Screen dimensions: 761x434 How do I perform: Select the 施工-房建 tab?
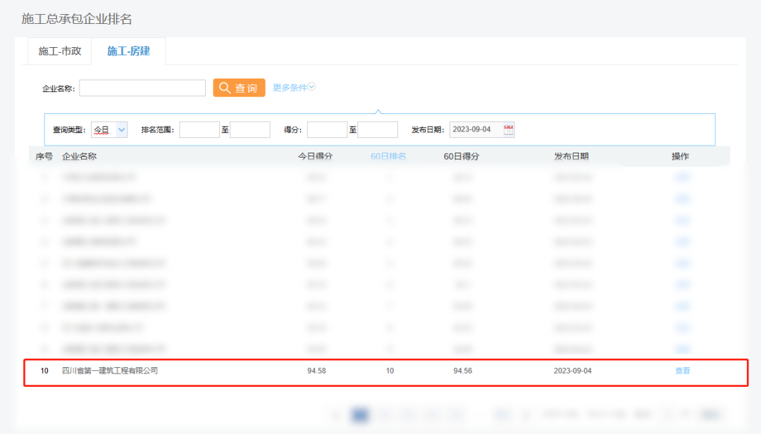pos(128,51)
